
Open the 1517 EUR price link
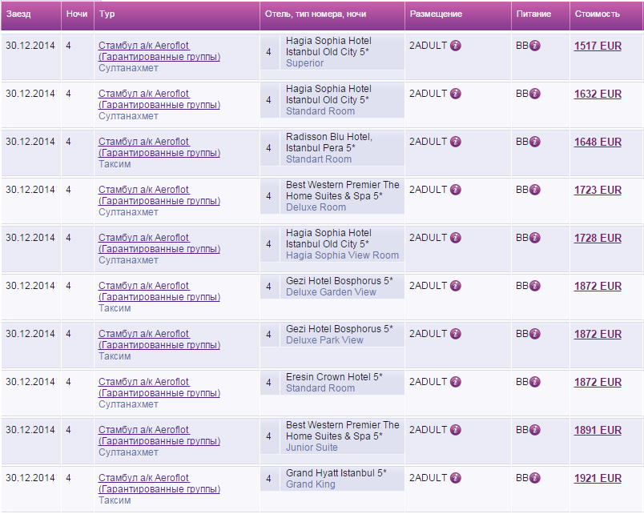point(598,46)
